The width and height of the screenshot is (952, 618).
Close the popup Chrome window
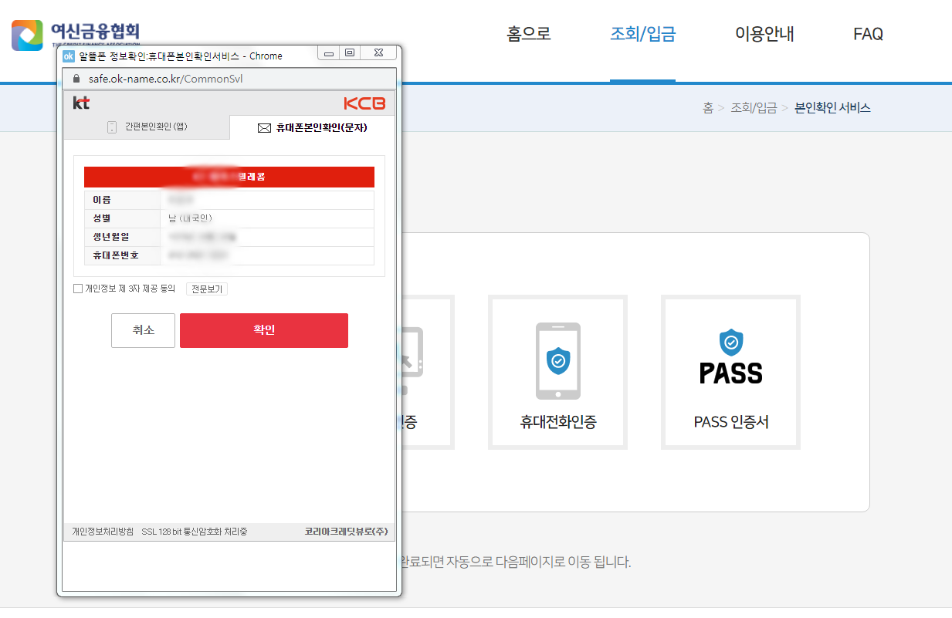[x=378, y=53]
